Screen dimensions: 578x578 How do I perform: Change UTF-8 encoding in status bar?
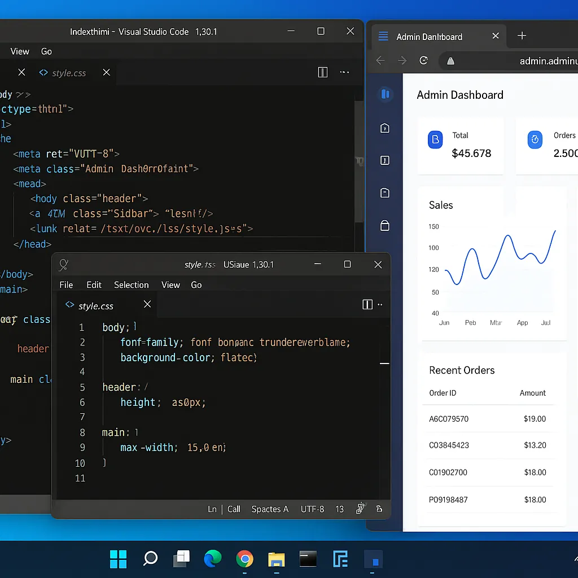(312, 509)
